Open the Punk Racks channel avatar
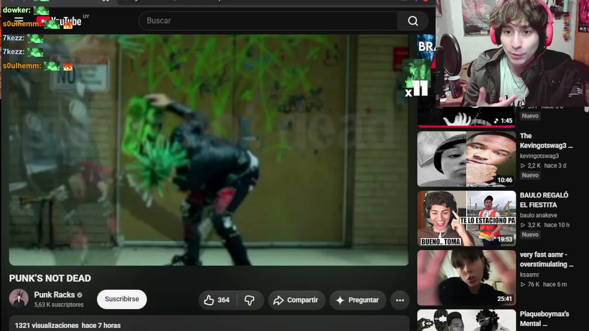Viewport: 589px width, 331px height. (x=19, y=299)
